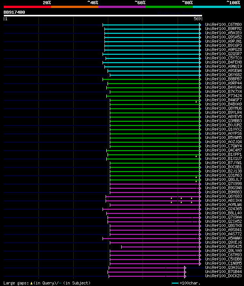Screen dimensions: 244x286
Task: Click the UniRef100_Q6Y683 label
Action: [x=223, y=197]
